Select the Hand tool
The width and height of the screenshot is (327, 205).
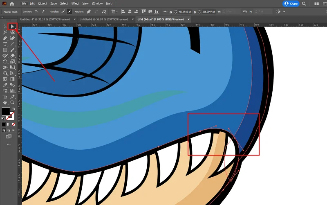5,102
